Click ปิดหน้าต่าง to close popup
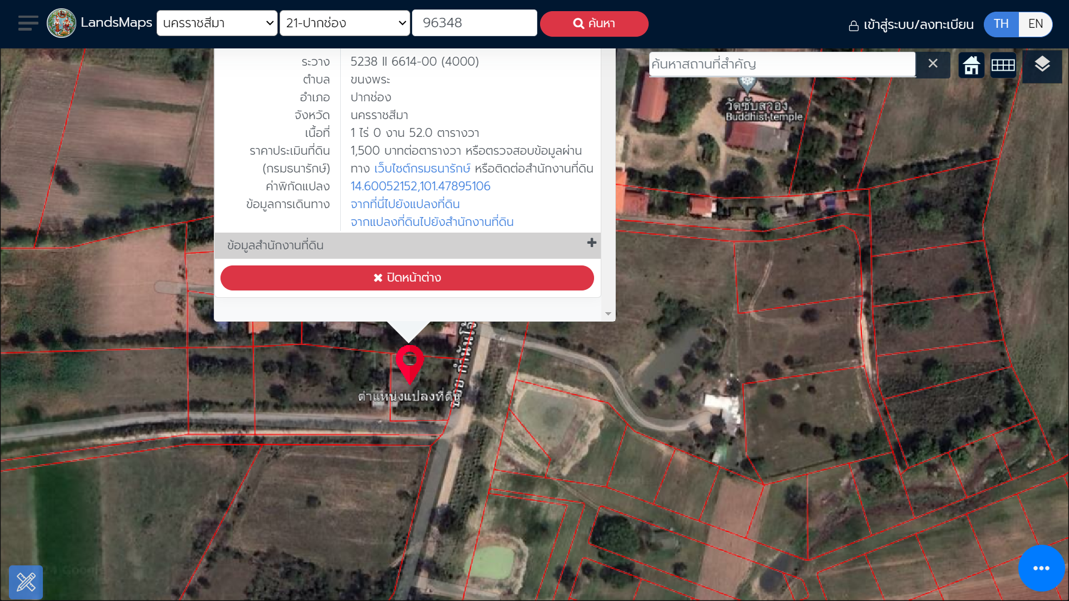The height and width of the screenshot is (601, 1069). pos(407,278)
